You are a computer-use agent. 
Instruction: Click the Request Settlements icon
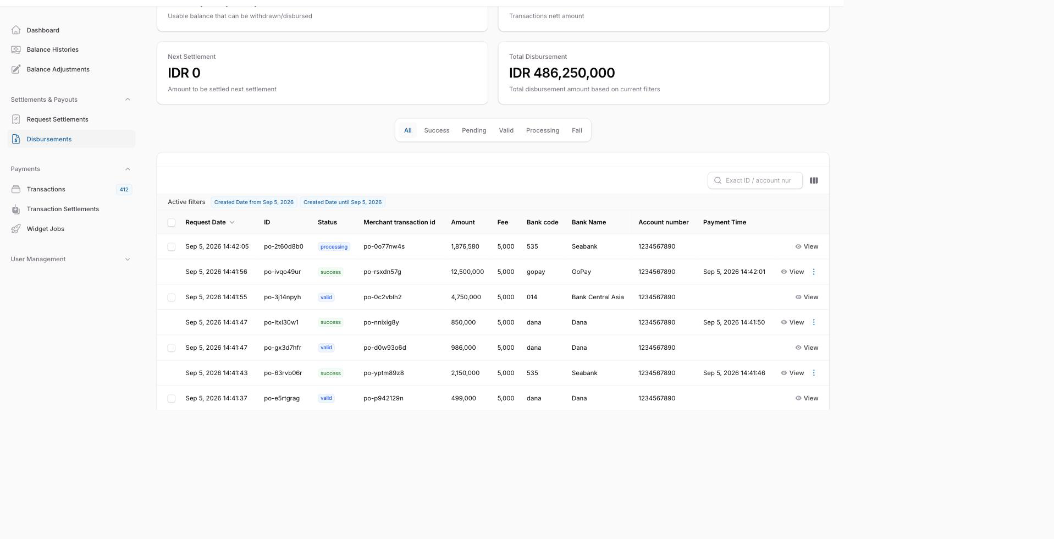click(x=16, y=119)
